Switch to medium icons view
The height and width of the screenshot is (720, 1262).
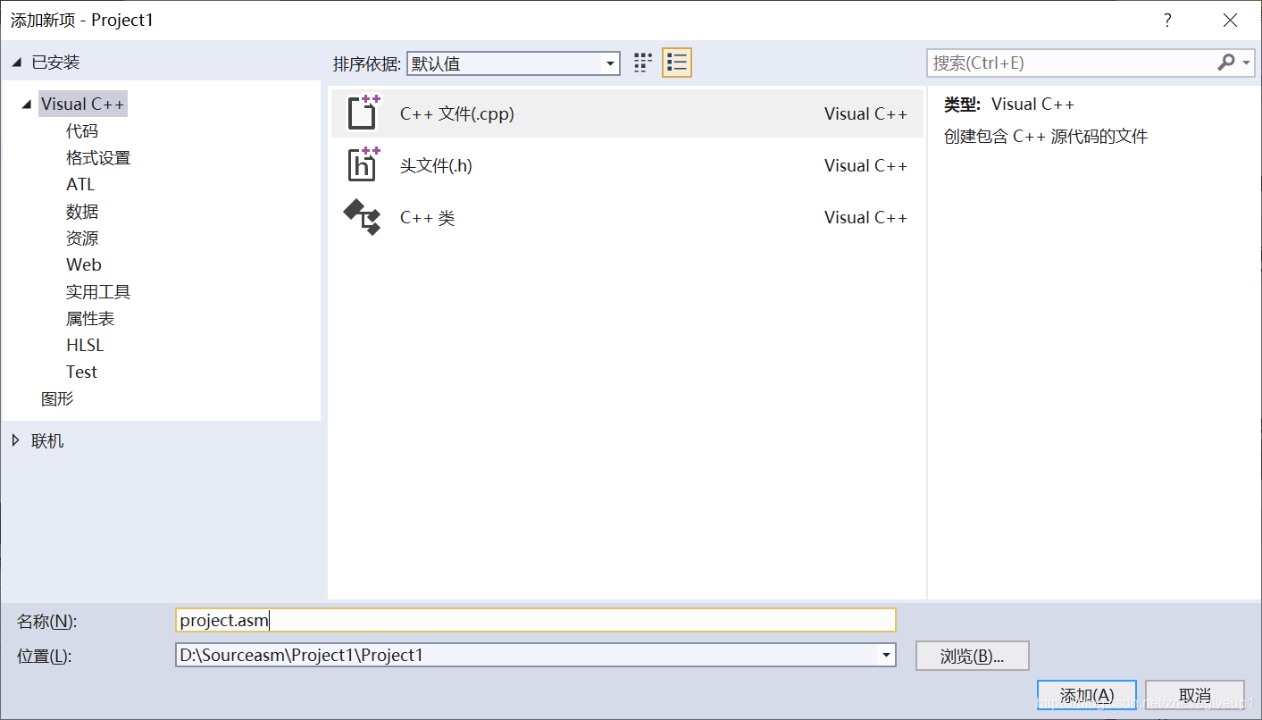coord(643,63)
